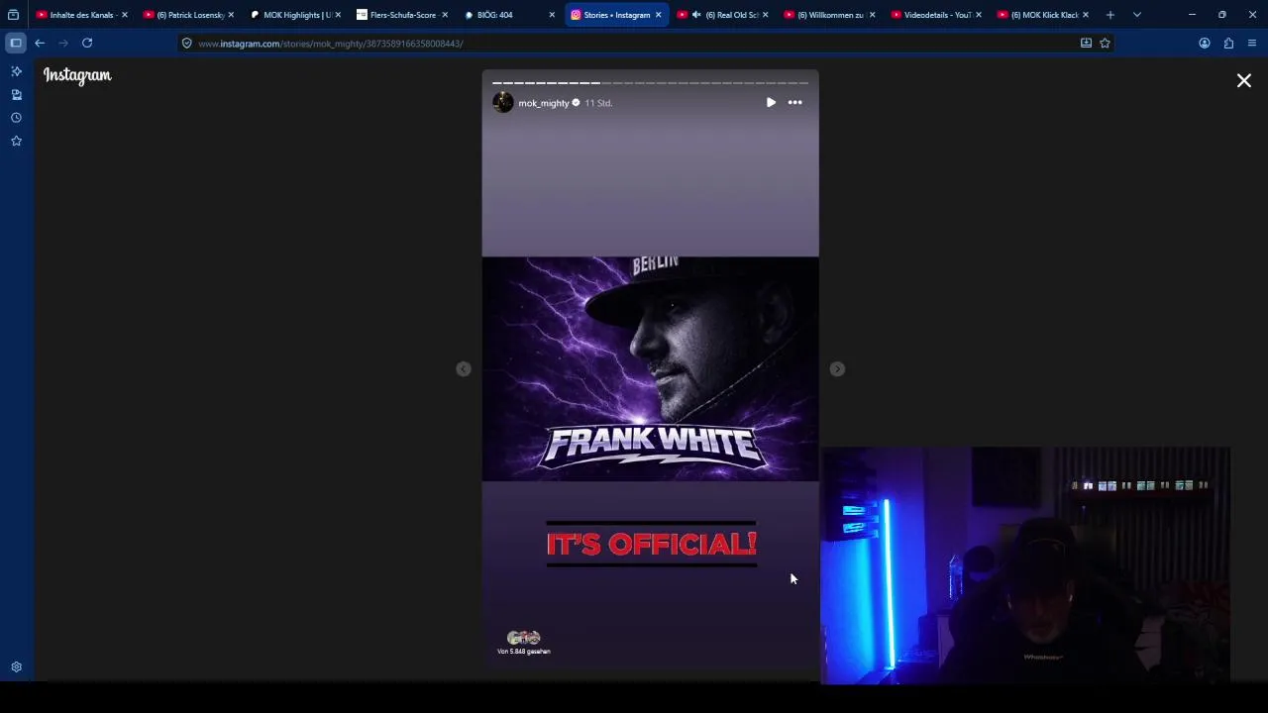Screen dimensions: 1268x713
Task: Click the site security shield icon
Action: coord(186,44)
